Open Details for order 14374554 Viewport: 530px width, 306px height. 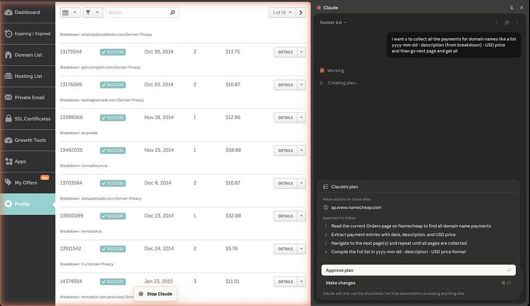(285, 281)
